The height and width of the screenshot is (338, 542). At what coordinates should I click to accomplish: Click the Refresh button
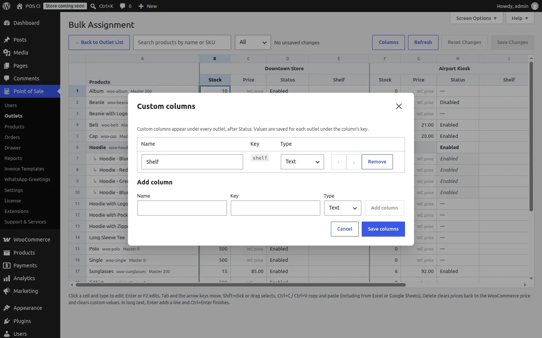click(x=423, y=42)
